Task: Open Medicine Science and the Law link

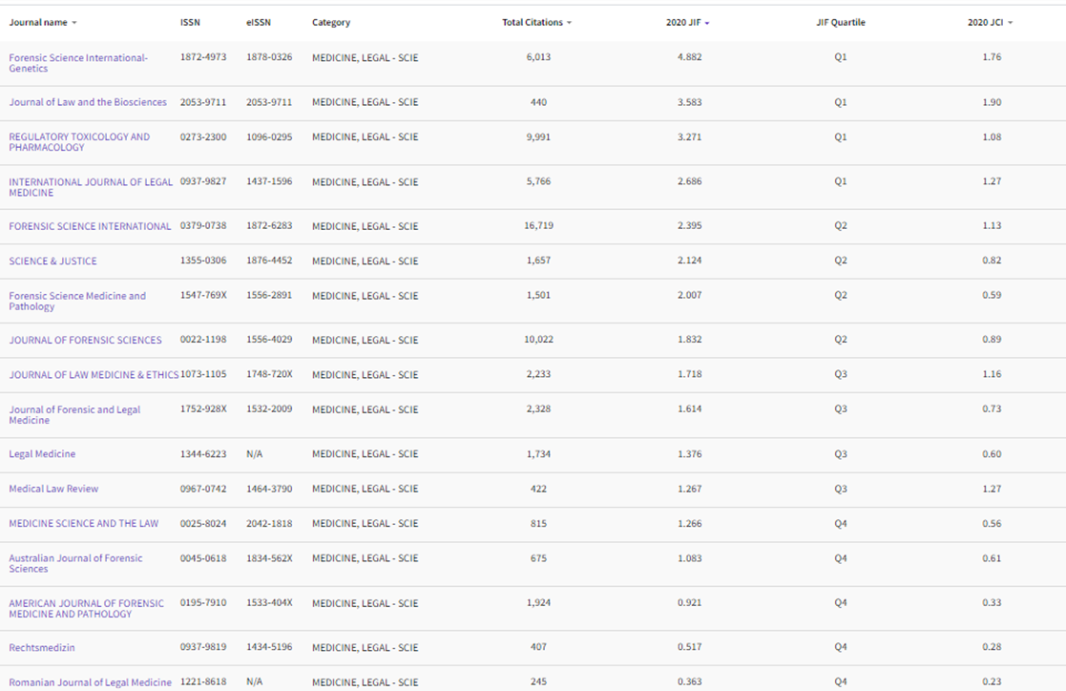Action: coord(84,524)
